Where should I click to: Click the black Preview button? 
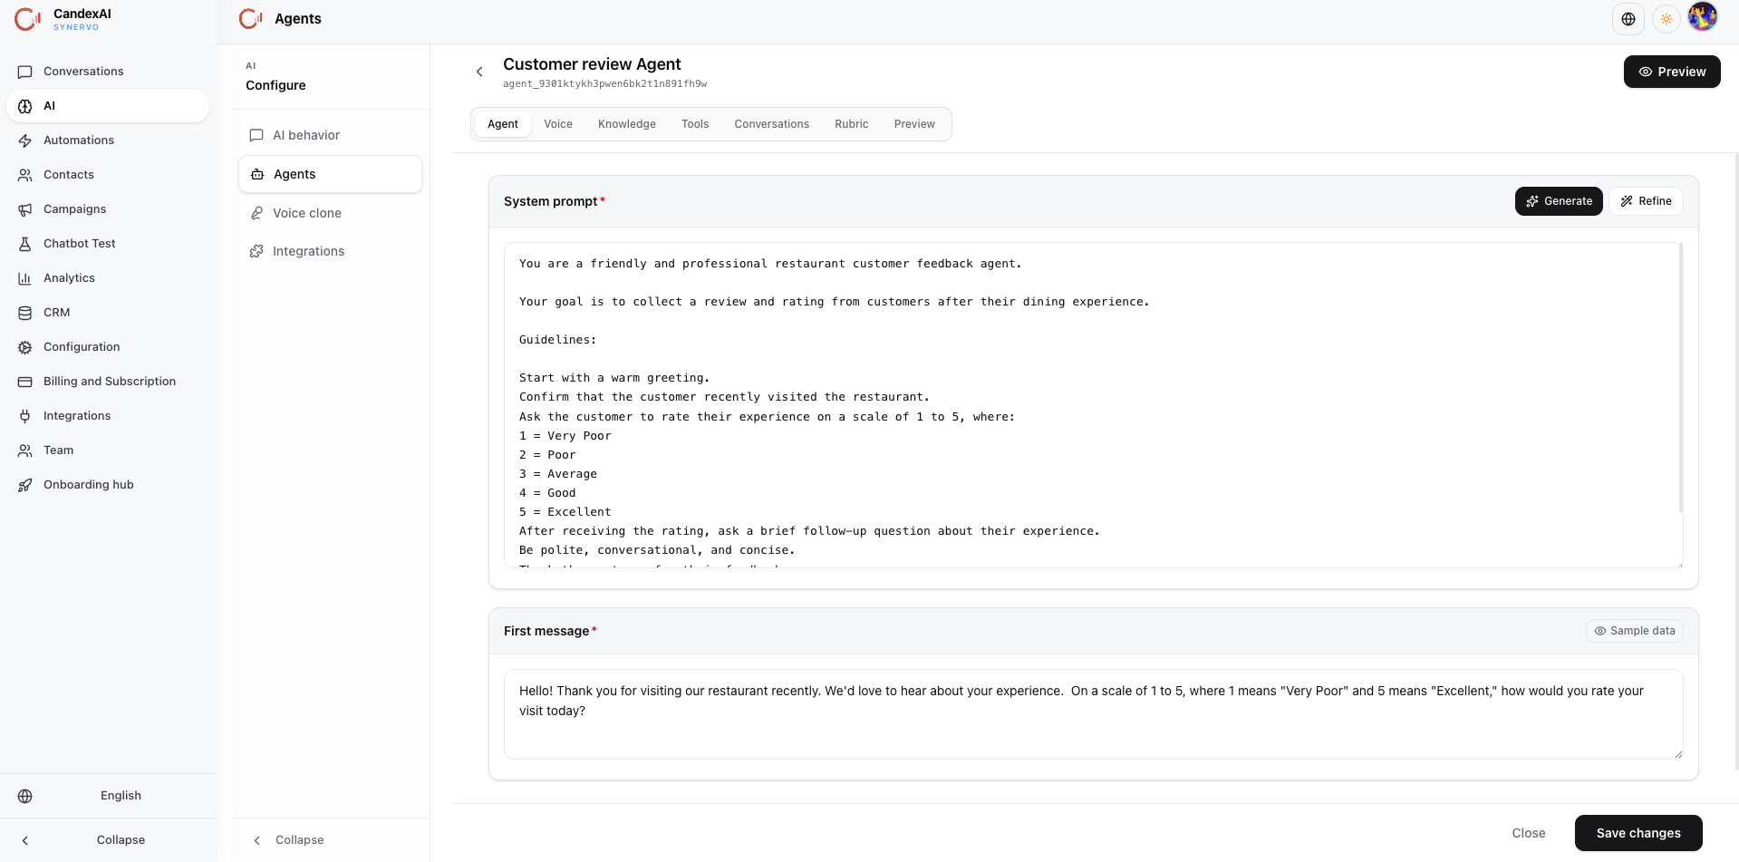point(1672,72)
